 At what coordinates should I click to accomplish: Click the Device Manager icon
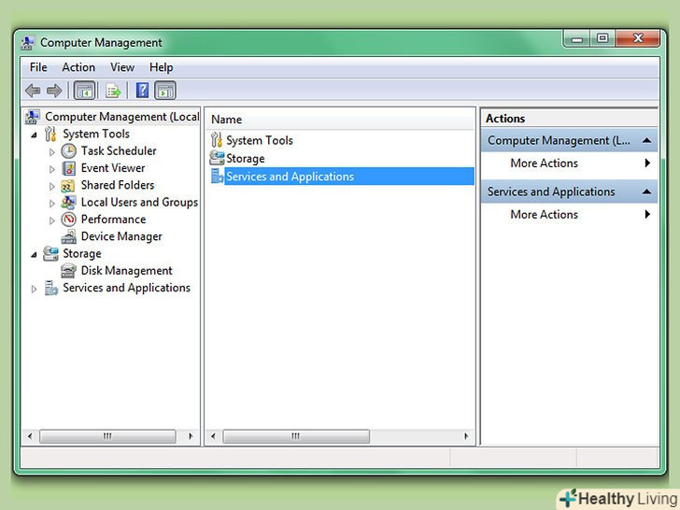68,237
